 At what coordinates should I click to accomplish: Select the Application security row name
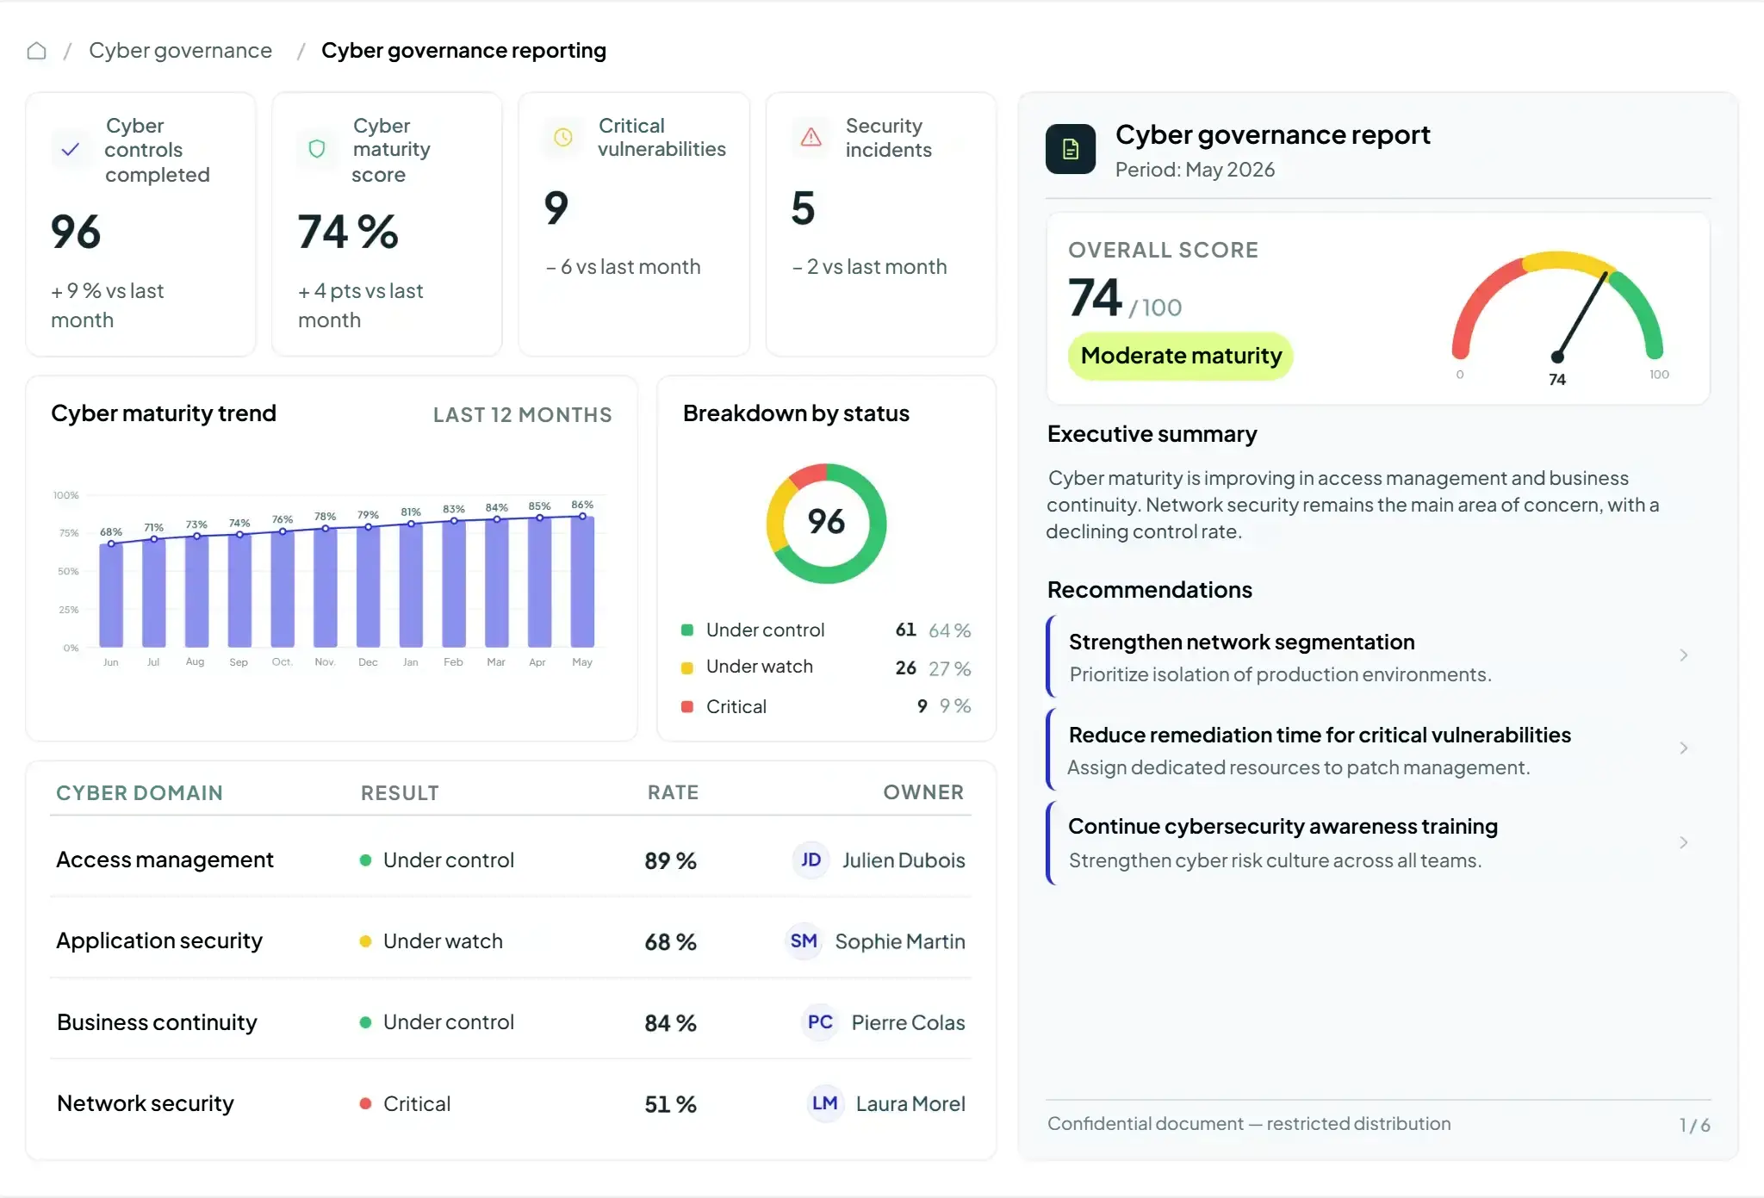[x=159, y=940]
